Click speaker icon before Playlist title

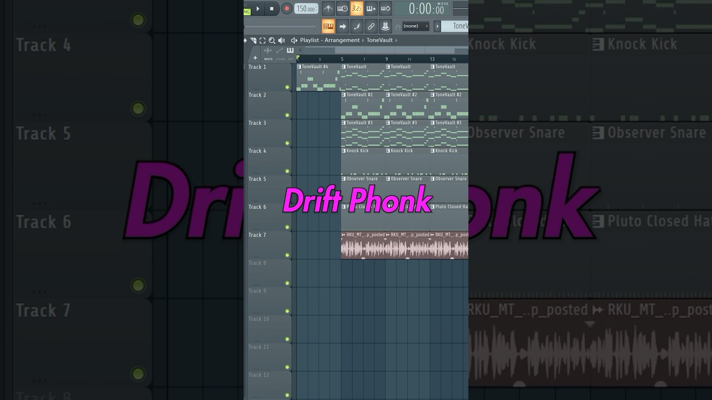294,40
